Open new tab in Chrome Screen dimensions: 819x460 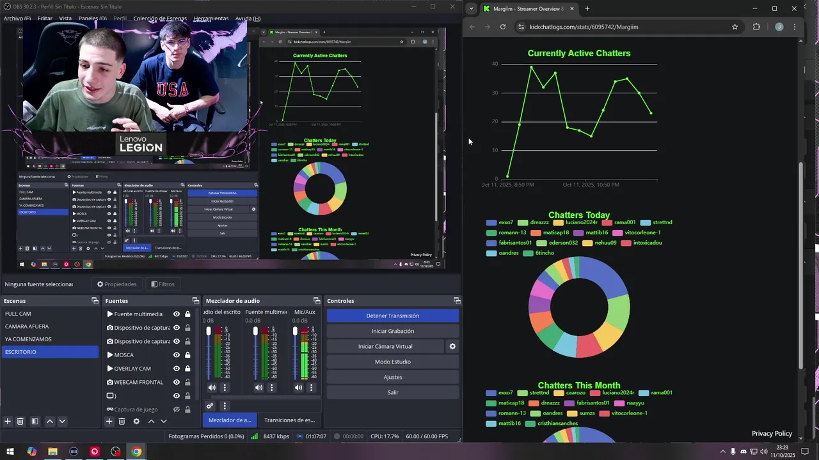coord(587,9)
